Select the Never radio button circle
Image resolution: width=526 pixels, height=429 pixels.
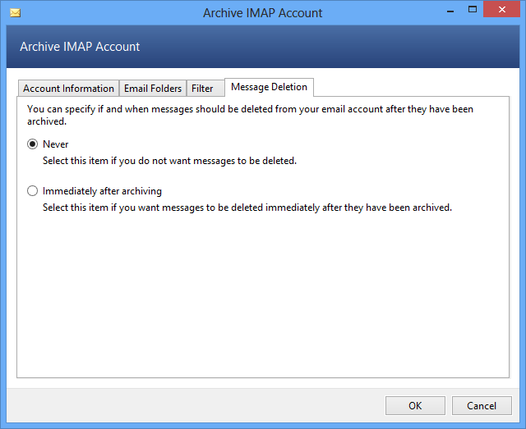33,144
